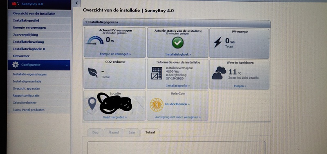Click the map pin Locatie icon
327x154 pixels.
(x=92, y=103)
